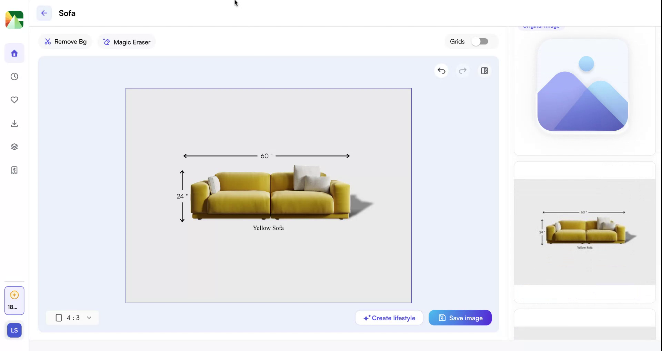The height and width of the screenshot is (351, 662).
Task: Activate the Magic Eraser tool
Action: click(x=126, y=42)
